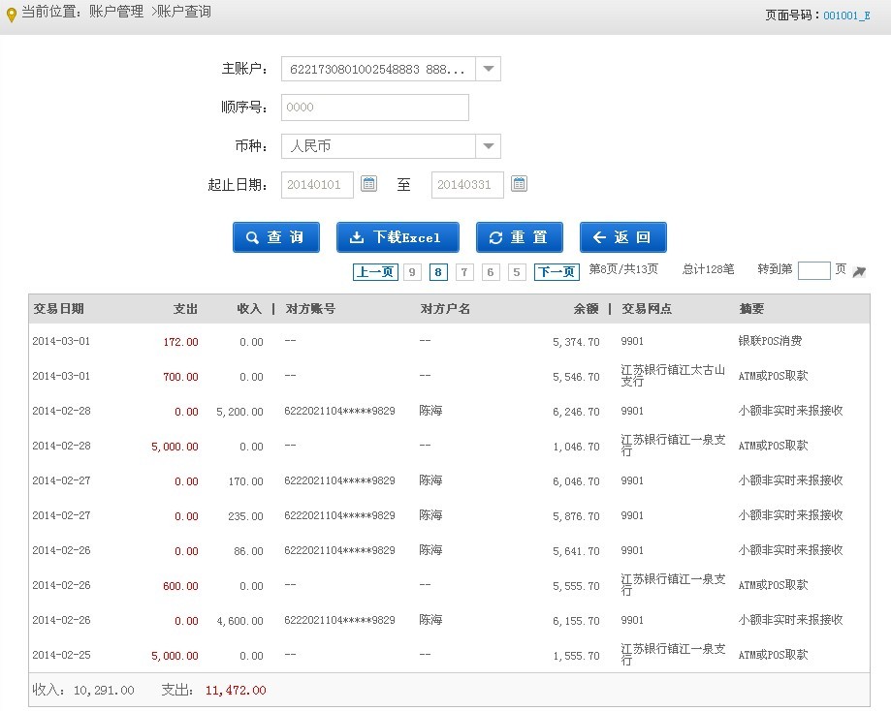Click the 顺序号 input field

tap(374, 108)
